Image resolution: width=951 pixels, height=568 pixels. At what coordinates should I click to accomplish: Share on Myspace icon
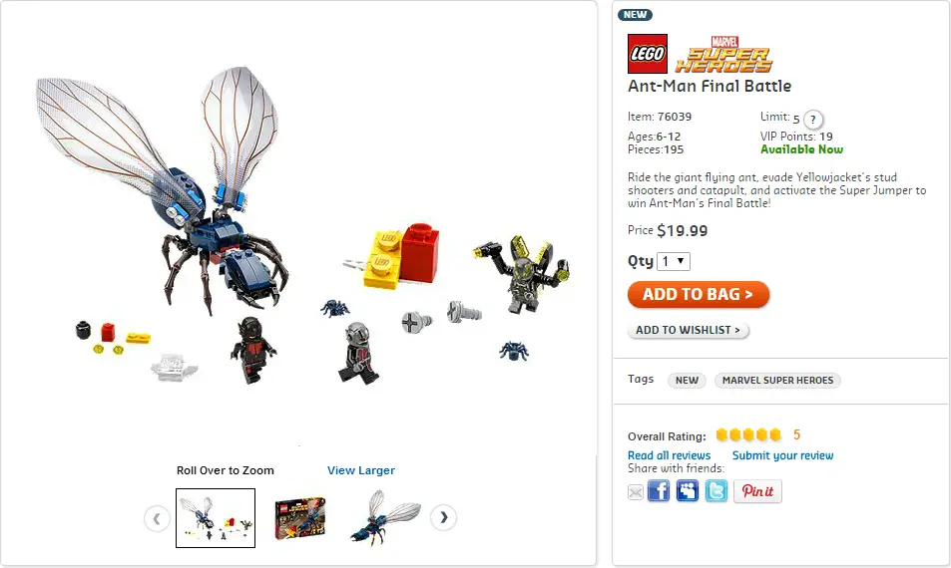(x=688, y=490)
